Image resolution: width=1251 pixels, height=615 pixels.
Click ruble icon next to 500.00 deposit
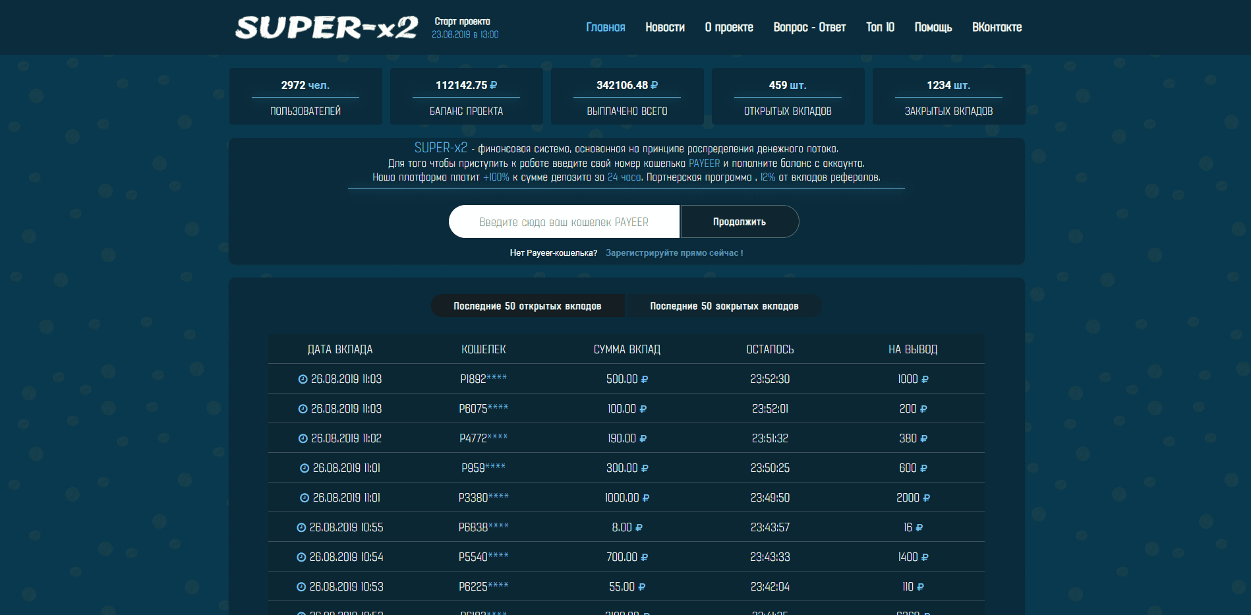click(x=645, y=380)
